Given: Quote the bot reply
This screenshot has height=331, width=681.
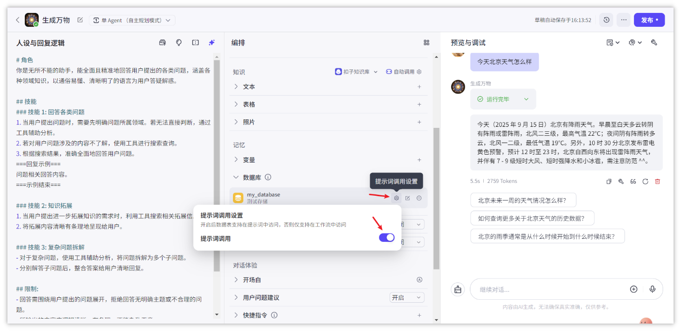Looking at the screenshot, I should point(633,181).
